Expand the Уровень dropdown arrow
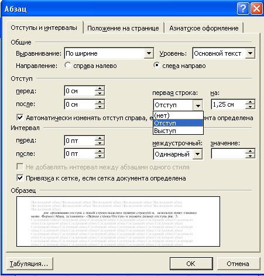 tap(251, 53)
